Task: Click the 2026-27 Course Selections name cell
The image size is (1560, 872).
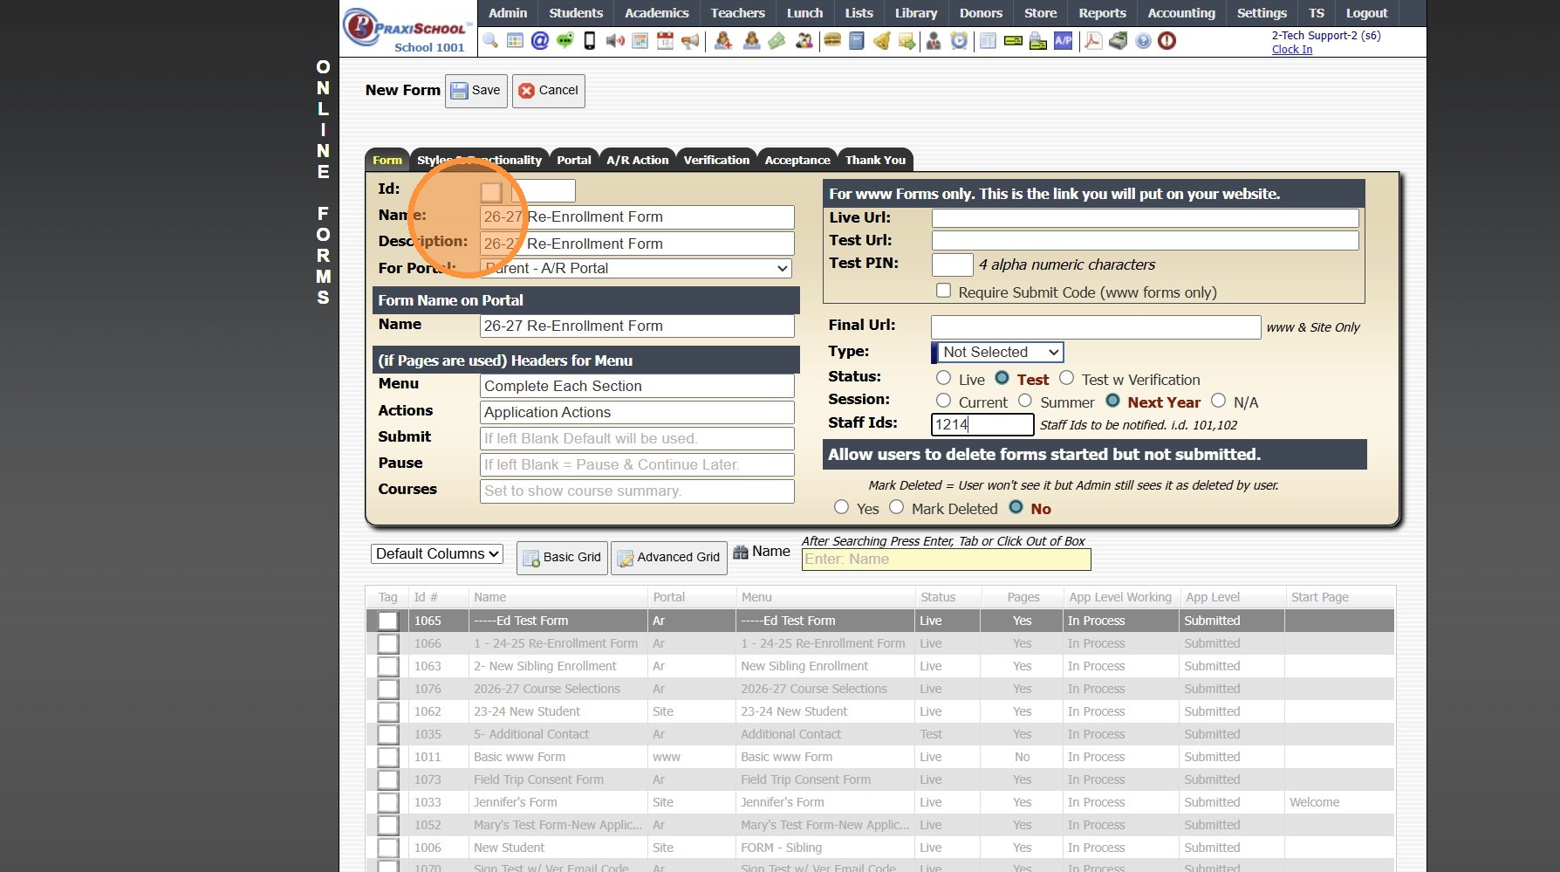Action: 559,689
